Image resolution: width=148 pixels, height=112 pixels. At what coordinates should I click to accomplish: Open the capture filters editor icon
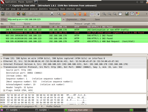(127, 14)
